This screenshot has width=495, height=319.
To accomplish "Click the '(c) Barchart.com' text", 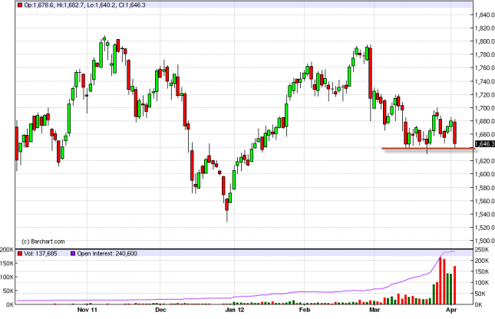I will tap(43, 242).
